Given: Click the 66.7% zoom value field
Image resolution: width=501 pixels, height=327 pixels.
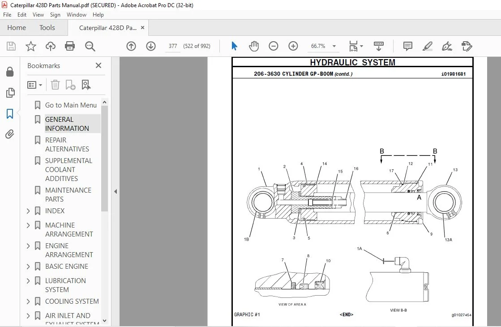Looking at the screenshot, I should (318, 46).
